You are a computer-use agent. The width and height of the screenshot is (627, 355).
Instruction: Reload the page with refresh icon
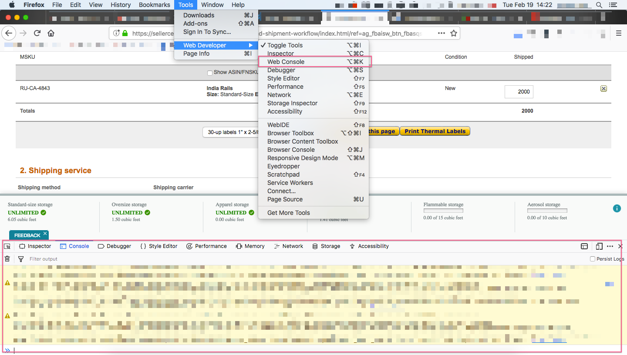click(37, 33)
